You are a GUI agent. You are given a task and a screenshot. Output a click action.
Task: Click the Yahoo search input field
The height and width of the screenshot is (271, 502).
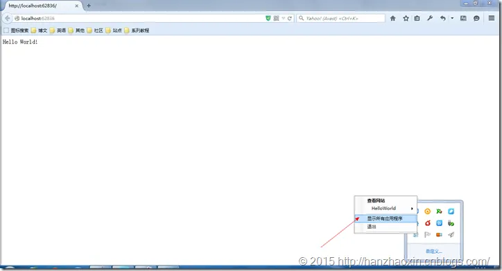tap(340, 18)
